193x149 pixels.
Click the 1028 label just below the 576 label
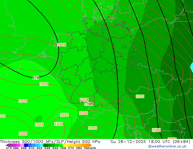(44, 84)
